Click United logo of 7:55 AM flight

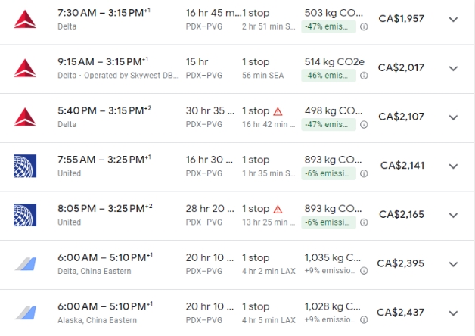click(25, 166)
